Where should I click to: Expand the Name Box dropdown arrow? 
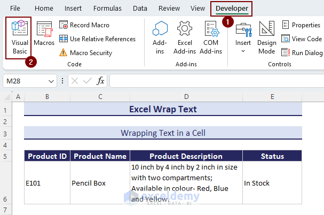51,81
